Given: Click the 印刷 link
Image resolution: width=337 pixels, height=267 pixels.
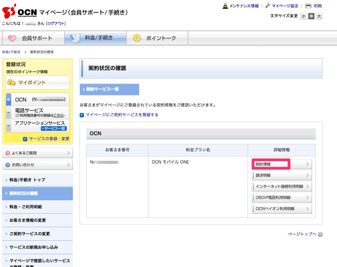Looking at the screenshot, I should click(318, 6).
